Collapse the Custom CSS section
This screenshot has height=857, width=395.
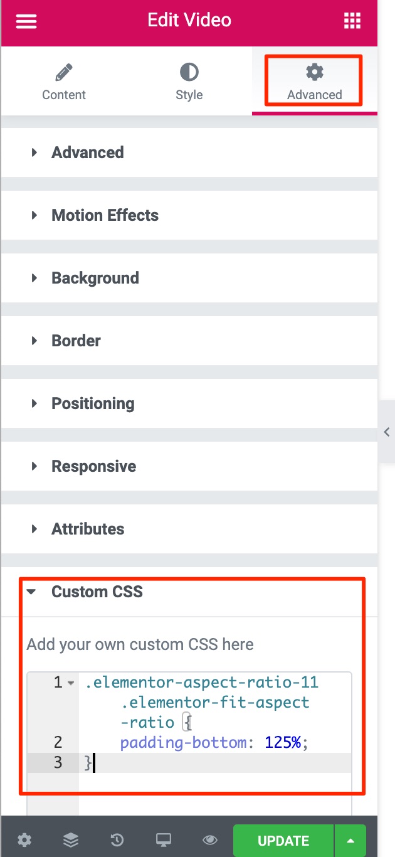tap(97, 592)
